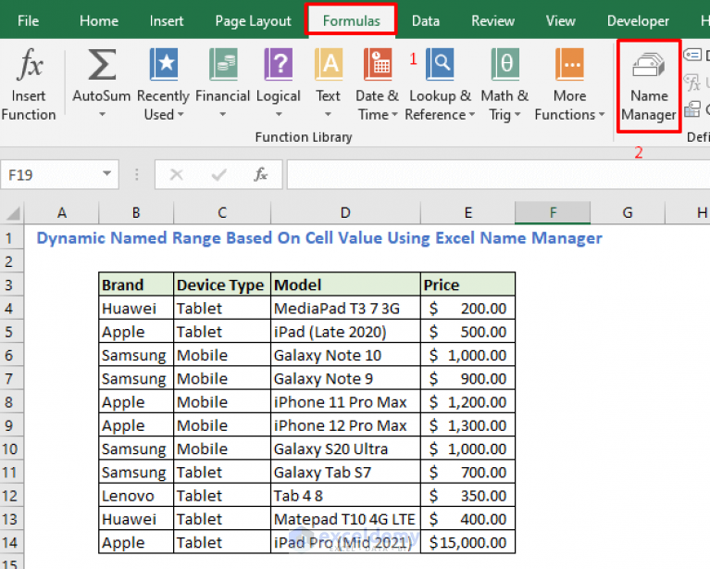Select price cell '$ 200.00'
This screenshot has height=569, width=710.
tap(468, 309)
